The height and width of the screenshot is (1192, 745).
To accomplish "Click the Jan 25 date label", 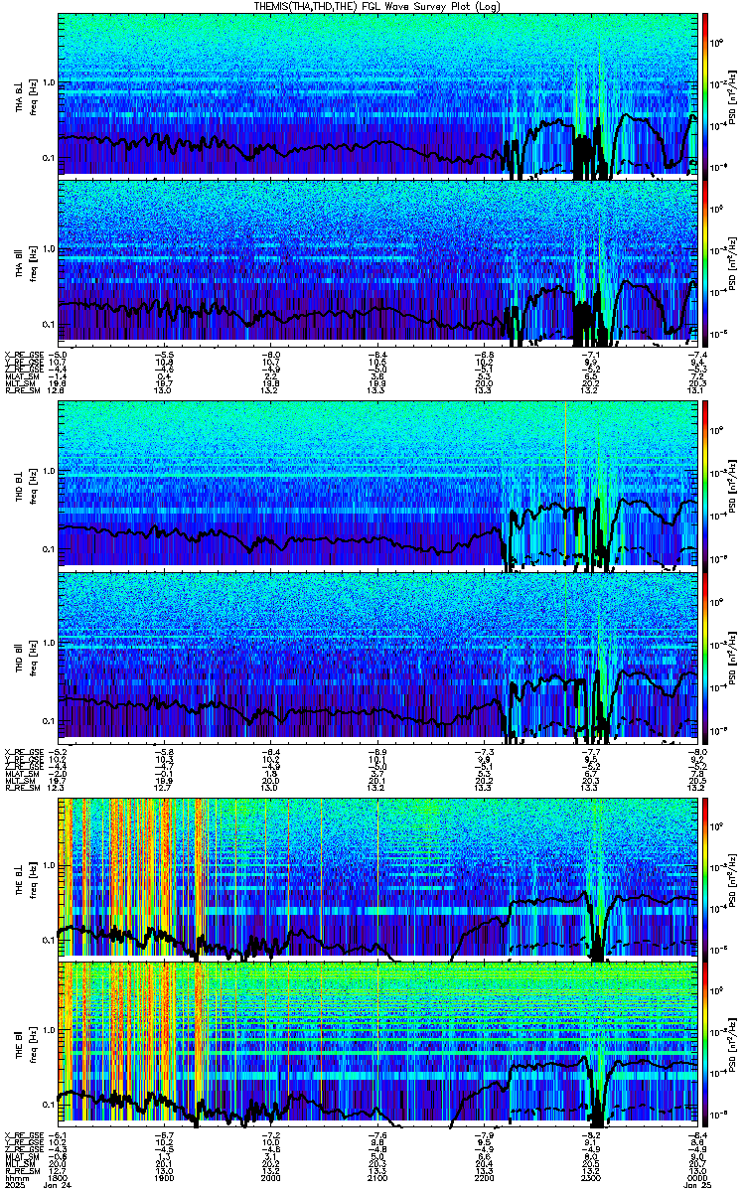I will 697,1187.
